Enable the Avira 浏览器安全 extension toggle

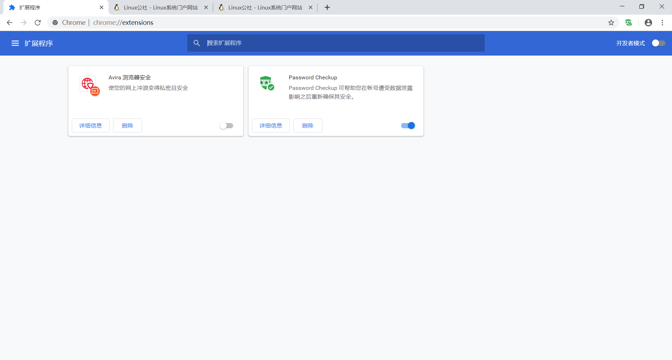click(226, 125)
